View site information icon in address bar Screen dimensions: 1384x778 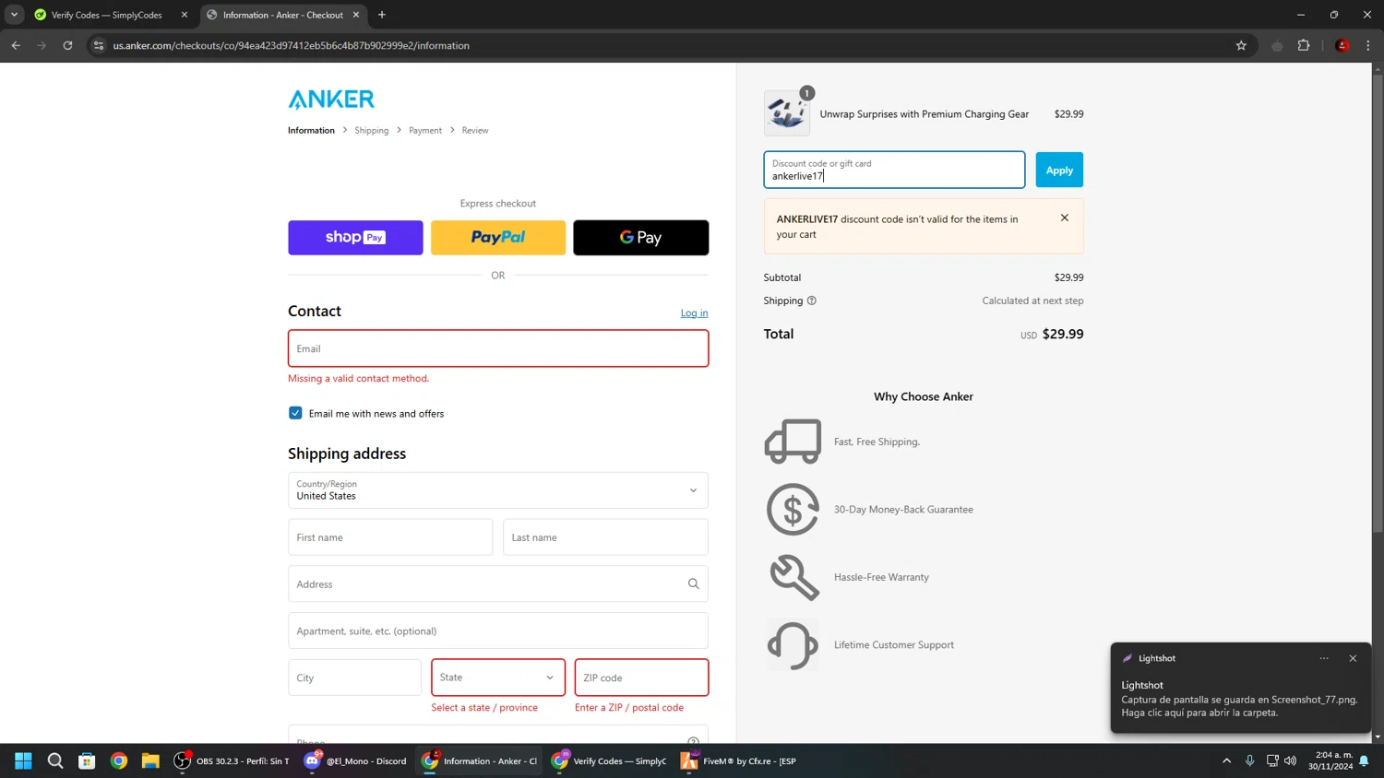click(99, 45)
